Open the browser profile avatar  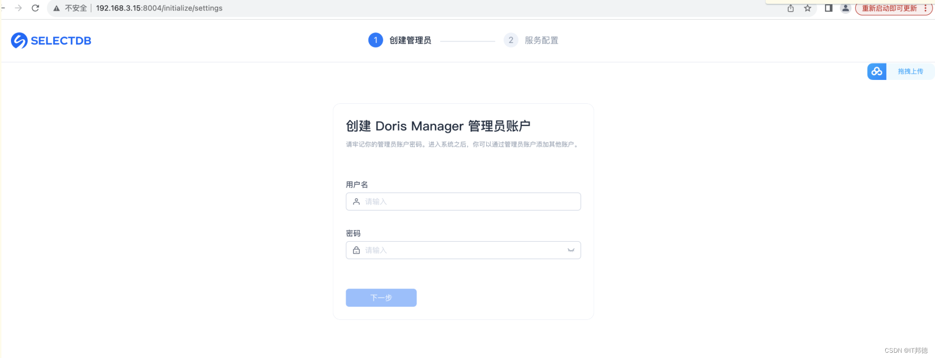point(846,8)
